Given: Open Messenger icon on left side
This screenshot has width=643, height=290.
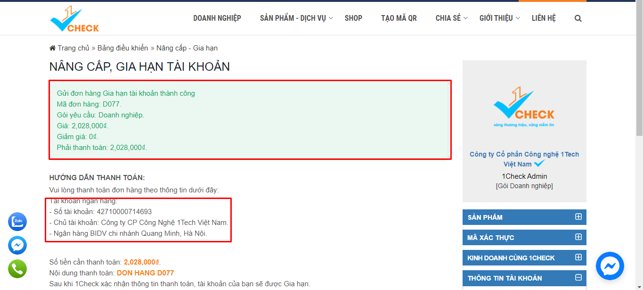Looking at the screenshot, I should (17, 245).
